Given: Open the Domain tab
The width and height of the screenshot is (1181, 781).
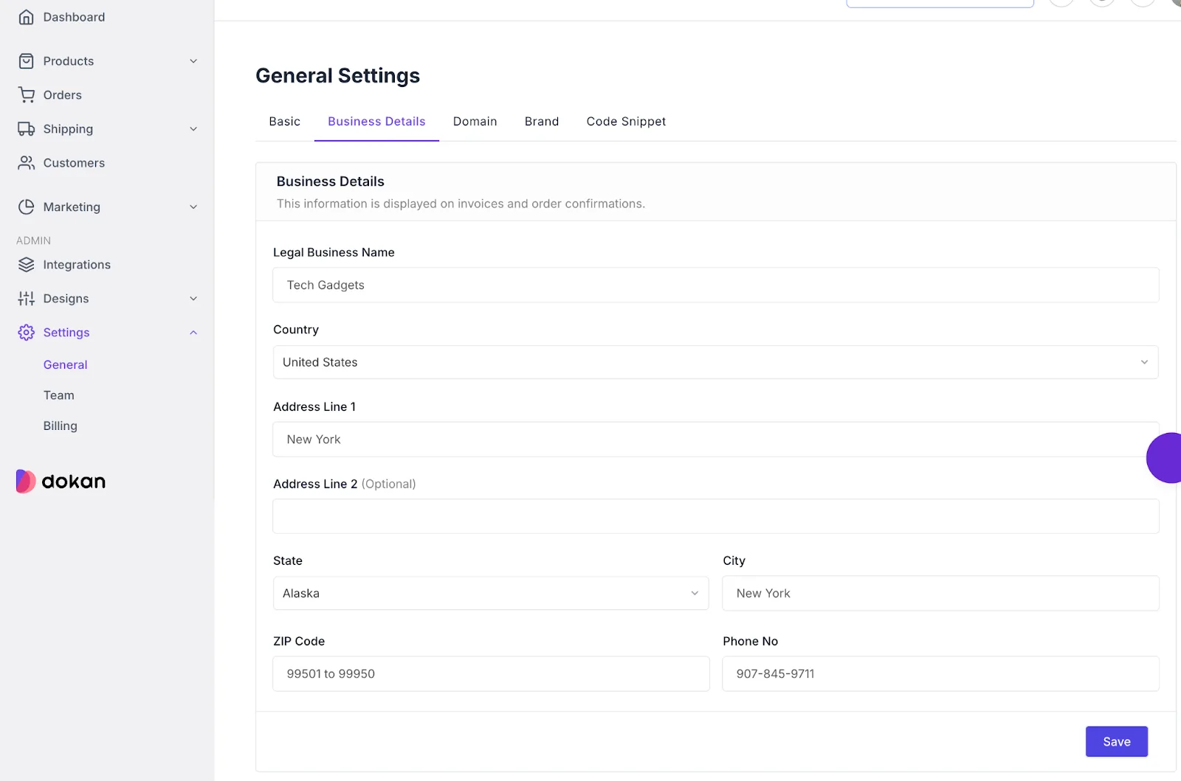Looking at the screenshot, I should pos(475,122).
